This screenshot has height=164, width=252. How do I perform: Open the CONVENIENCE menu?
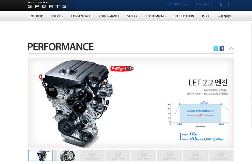click(81, 16)
